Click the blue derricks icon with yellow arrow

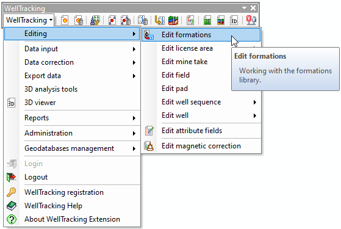coord(95,21)
